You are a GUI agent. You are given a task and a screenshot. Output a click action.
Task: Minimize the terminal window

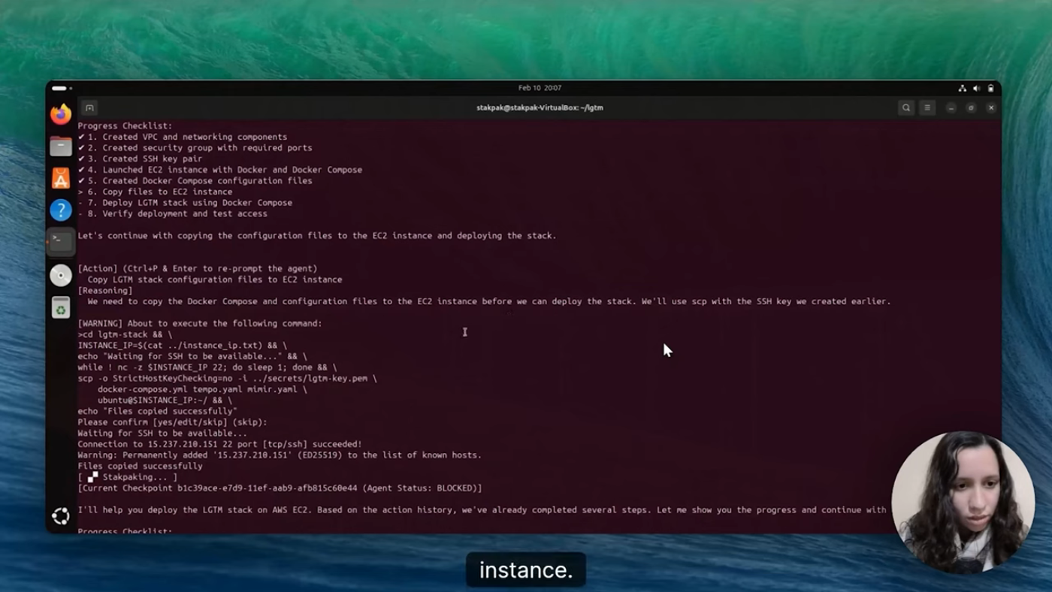point(951,107)
